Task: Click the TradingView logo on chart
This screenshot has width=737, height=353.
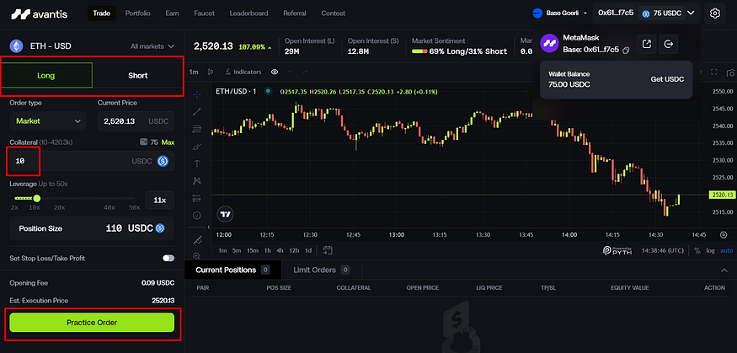Action: click(x=226, y=214)
